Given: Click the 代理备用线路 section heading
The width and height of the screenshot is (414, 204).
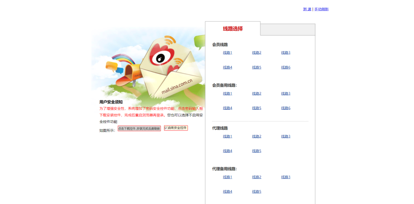Looking at the screenshot, I should 224,169.
